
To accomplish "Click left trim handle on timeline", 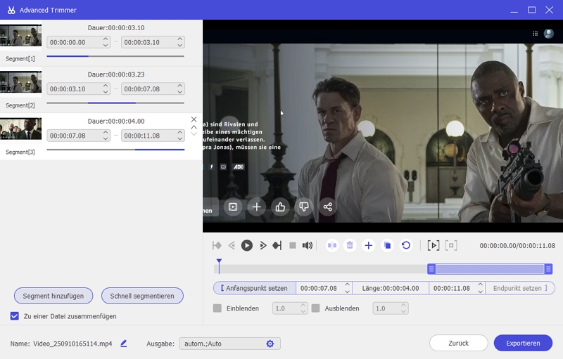I will click(431, 268).
